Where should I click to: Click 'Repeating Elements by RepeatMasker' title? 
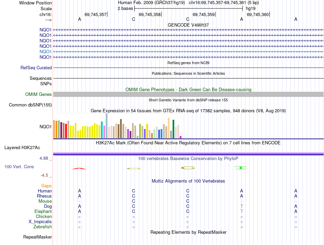tap(188, 232)
